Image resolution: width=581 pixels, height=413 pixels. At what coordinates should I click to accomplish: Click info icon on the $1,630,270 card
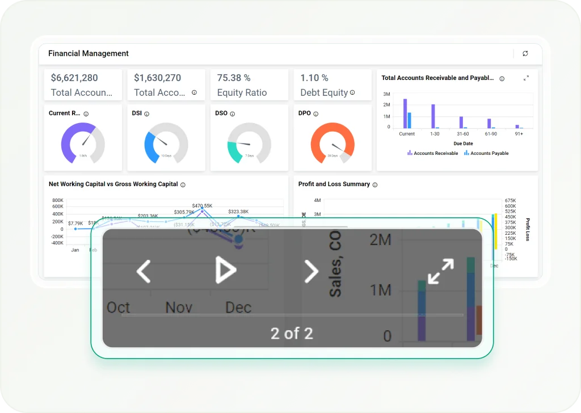point(194,93)
